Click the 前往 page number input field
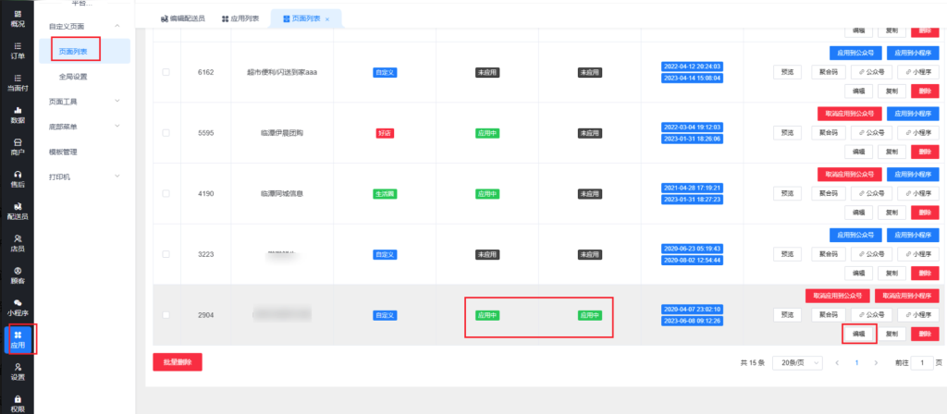The width and height of the screenshot is (947, 414). 921,362
